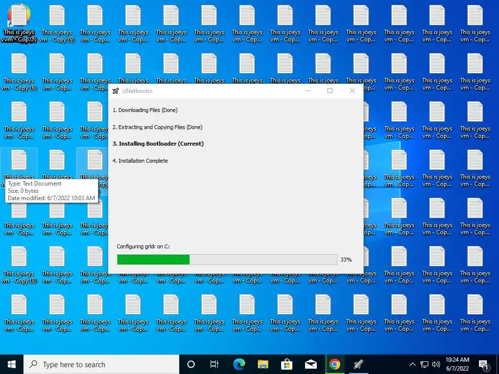Open the Mail app from the taskbar

310,364
